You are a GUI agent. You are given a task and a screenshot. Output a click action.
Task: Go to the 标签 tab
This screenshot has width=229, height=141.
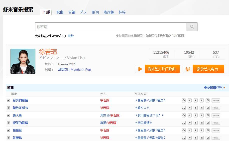(x=122, y=12)
